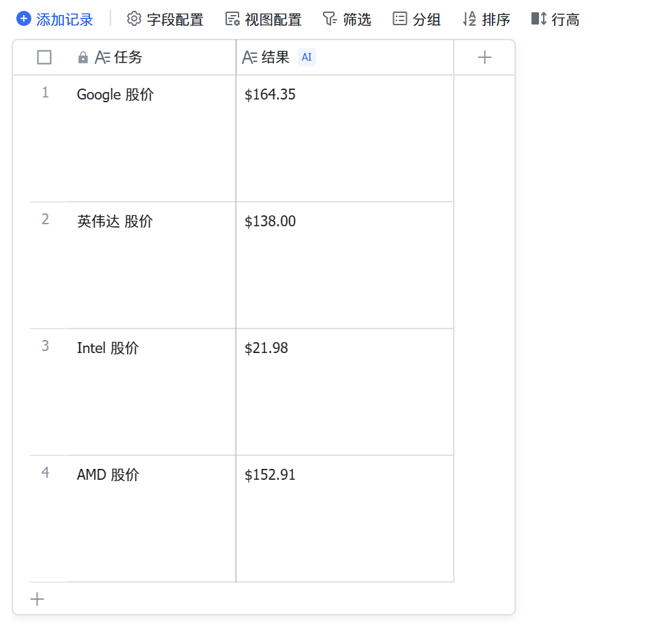The height and width of the screenshot is (642, 663).
Task: Add a new row with bottom plus
Action: [37, 599]
